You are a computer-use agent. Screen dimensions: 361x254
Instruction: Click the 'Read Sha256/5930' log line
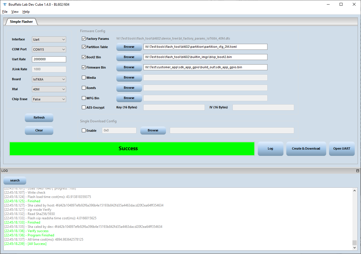(30, 214)
